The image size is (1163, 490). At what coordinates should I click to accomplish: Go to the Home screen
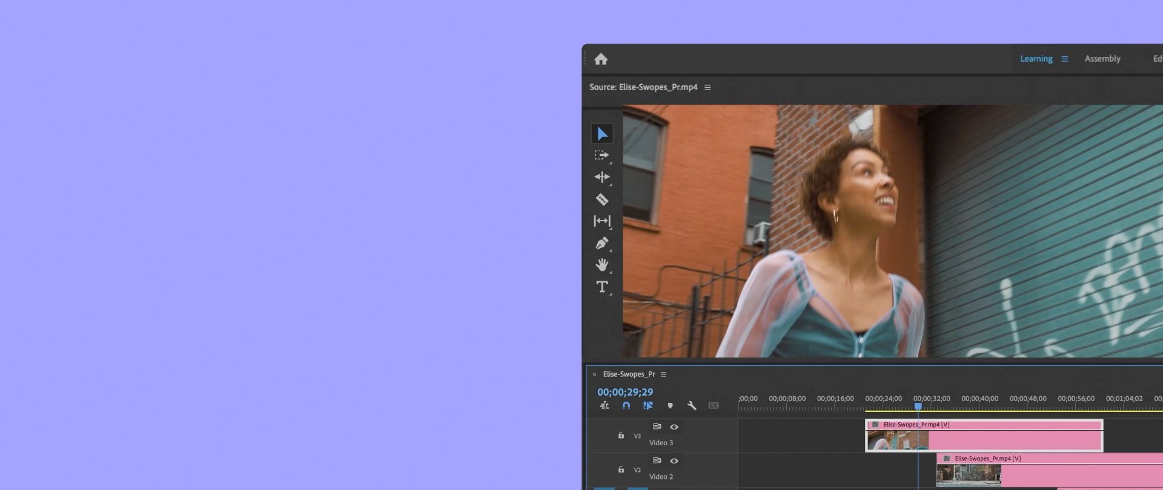click(601, 59)
